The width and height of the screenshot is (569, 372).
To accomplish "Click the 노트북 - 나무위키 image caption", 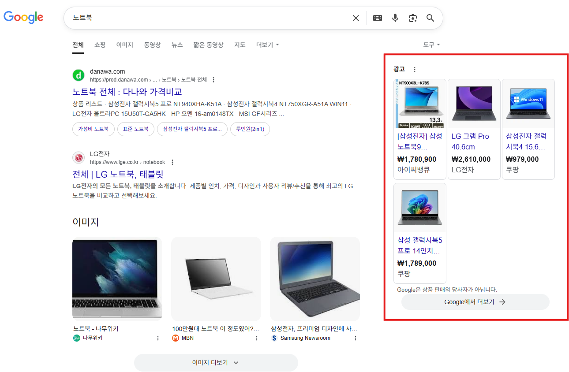I will [96, 329].
